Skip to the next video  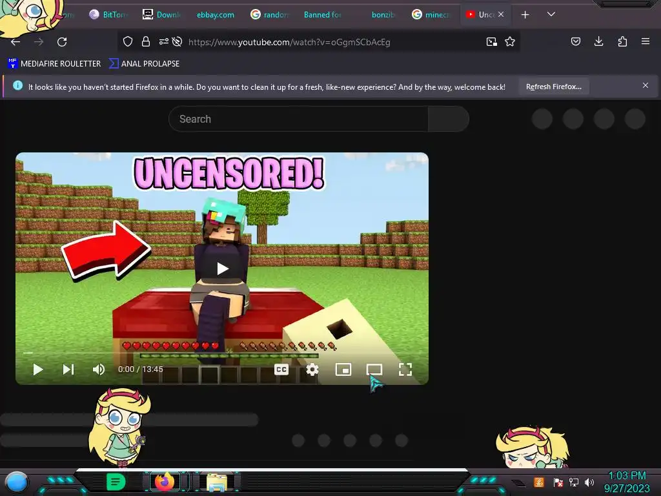(x=68, y=369)
